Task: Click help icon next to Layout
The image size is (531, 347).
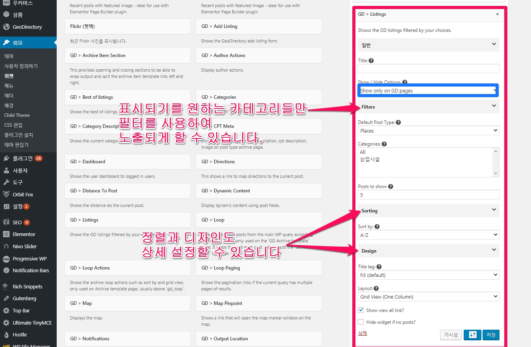Action: 376,289
